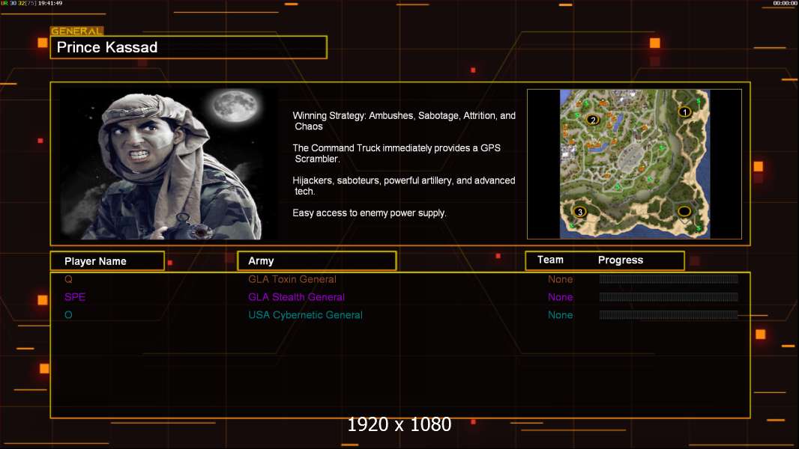Click loading progress bar for player Q

(669, 278)
